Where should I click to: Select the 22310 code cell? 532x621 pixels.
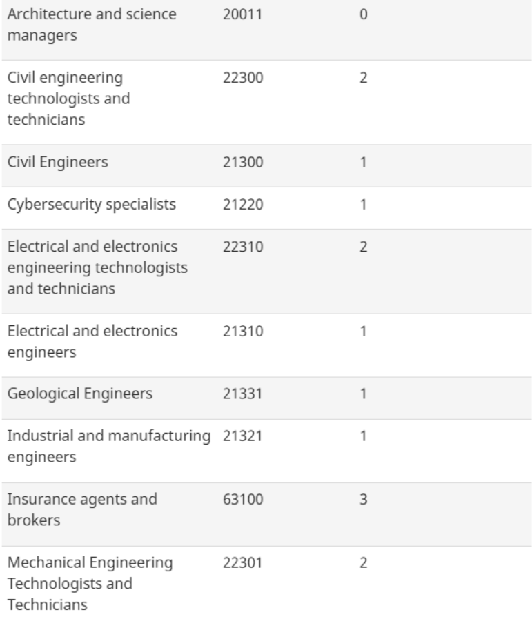coord(242,247)
